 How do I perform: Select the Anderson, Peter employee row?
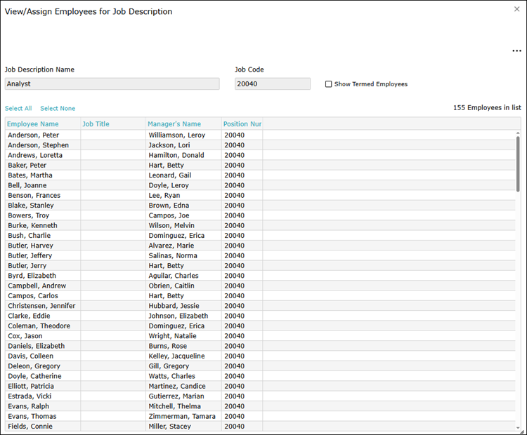pyautogui.click(x=34, y=135)
